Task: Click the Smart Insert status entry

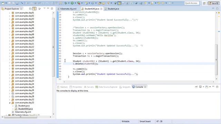Action: (145, 121)
